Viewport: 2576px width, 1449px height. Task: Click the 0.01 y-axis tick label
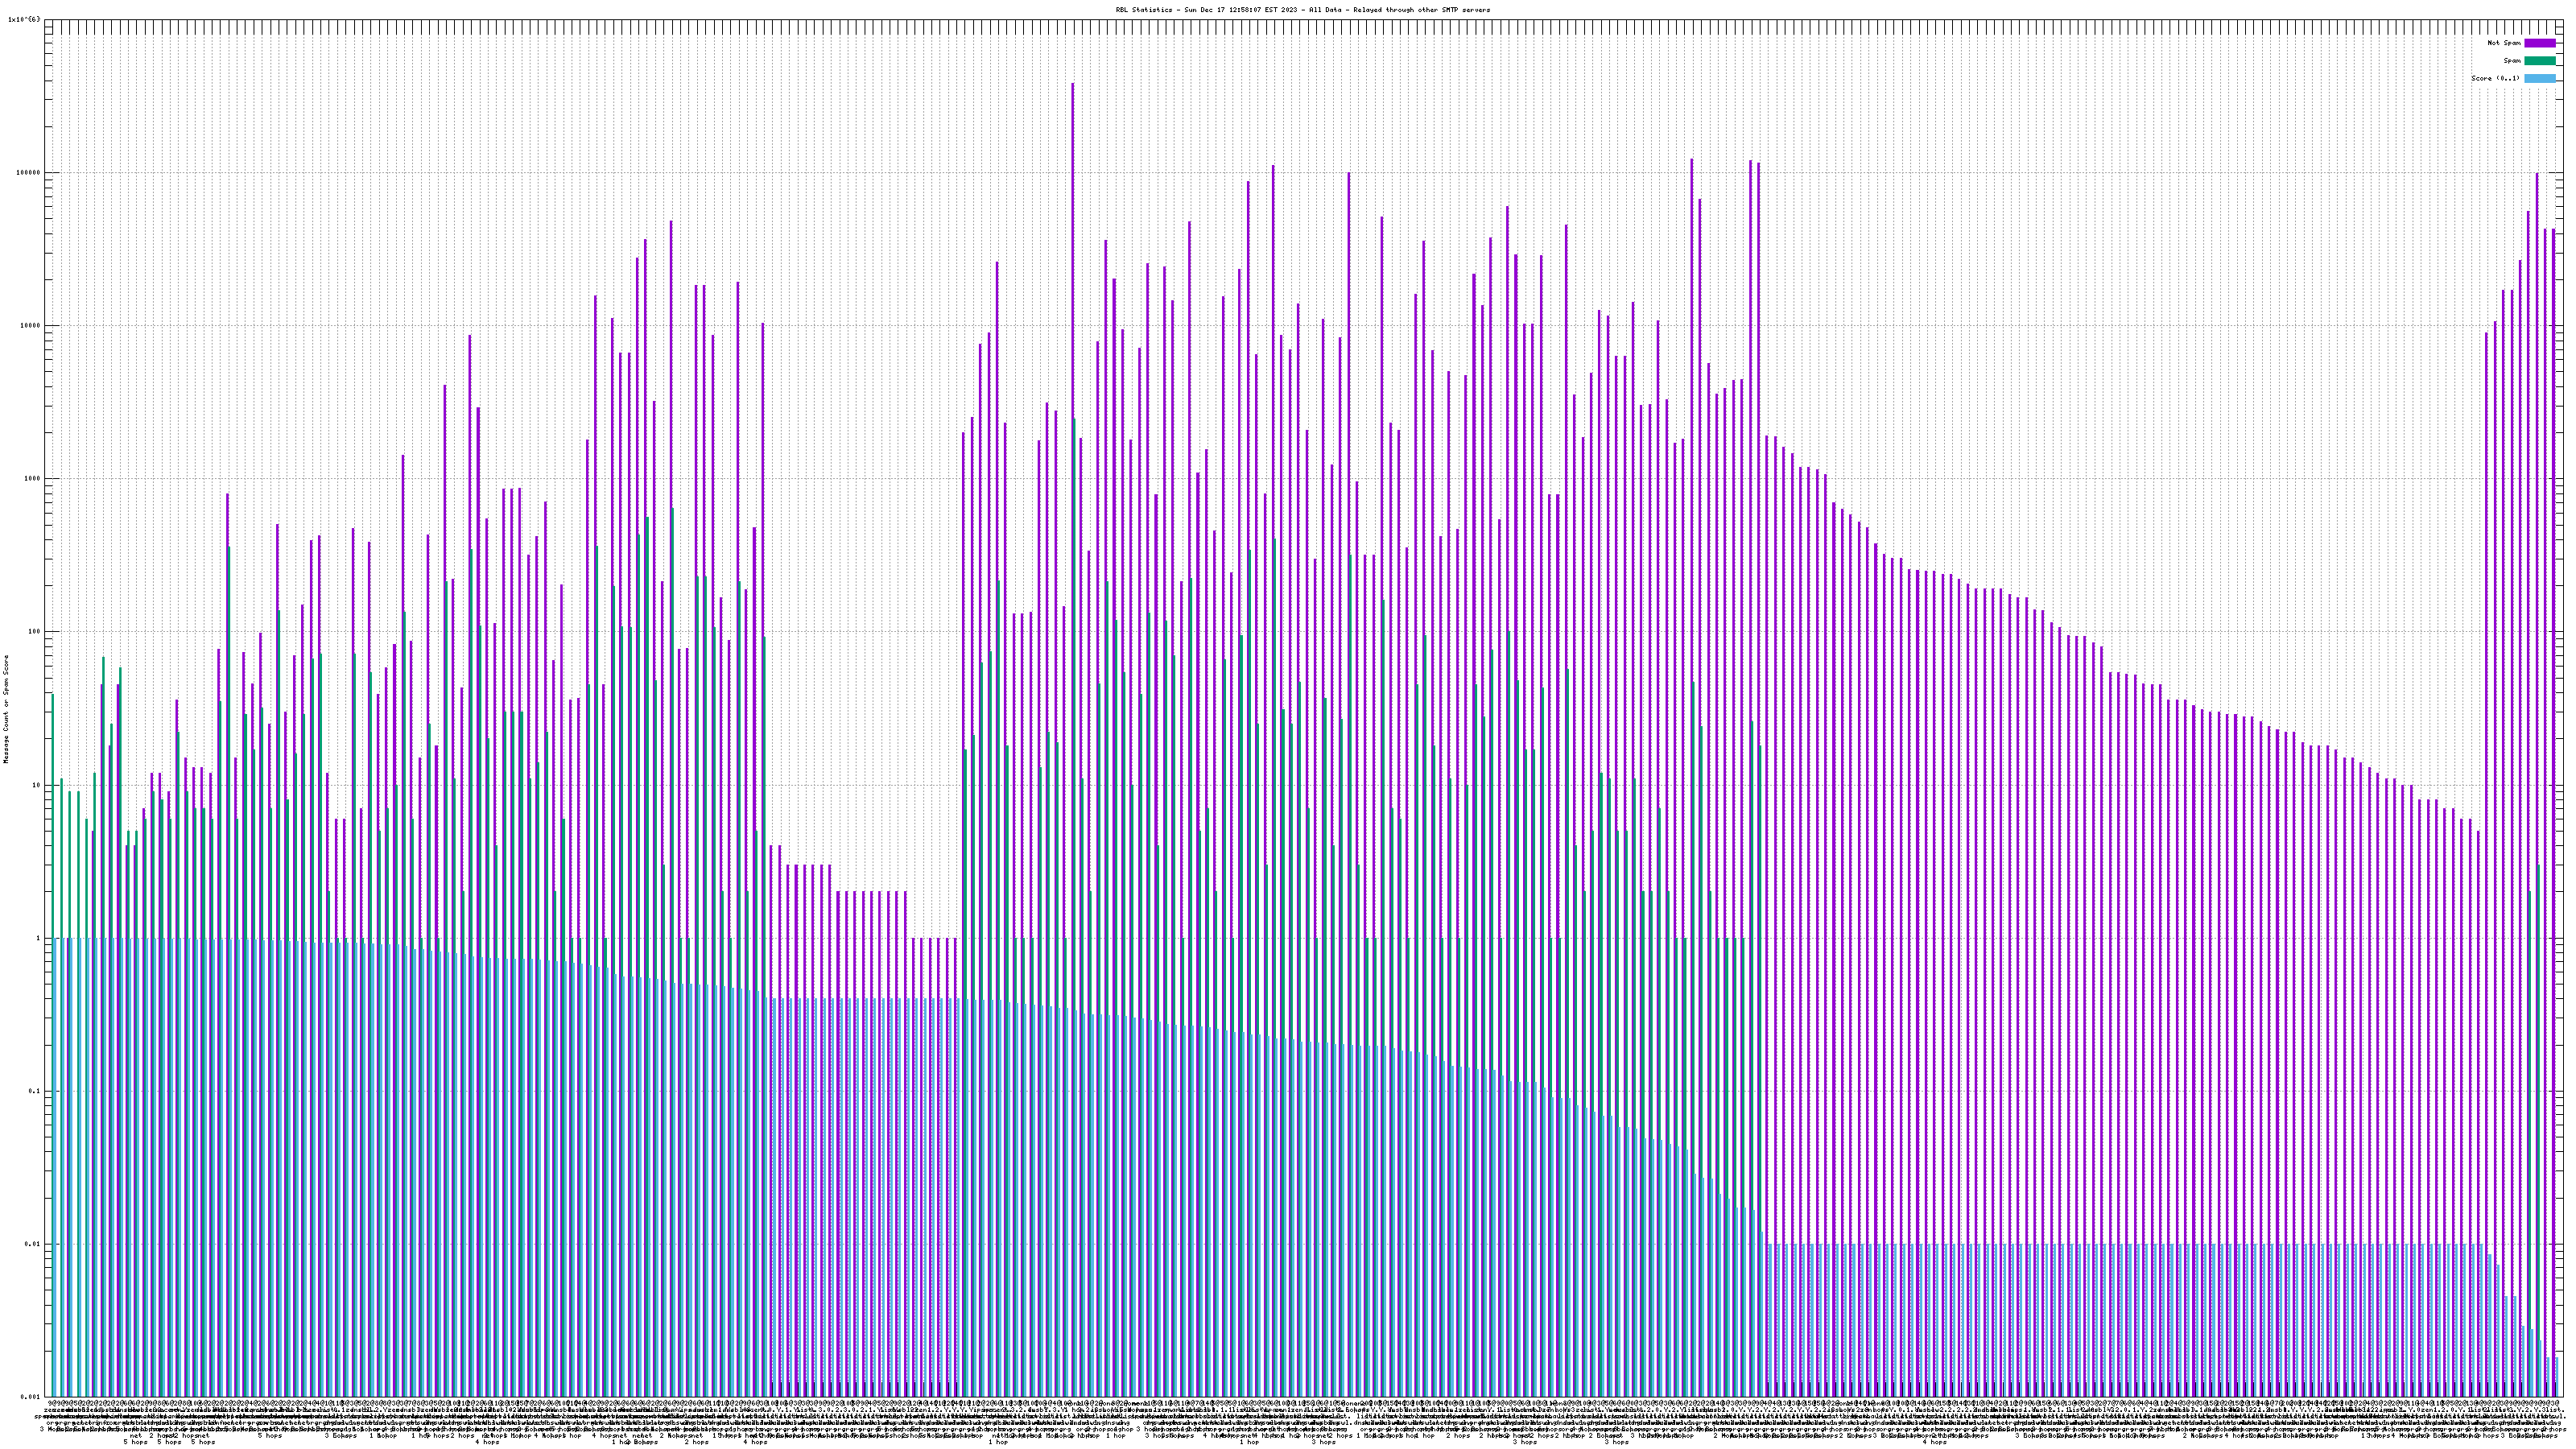point(34,1244)
